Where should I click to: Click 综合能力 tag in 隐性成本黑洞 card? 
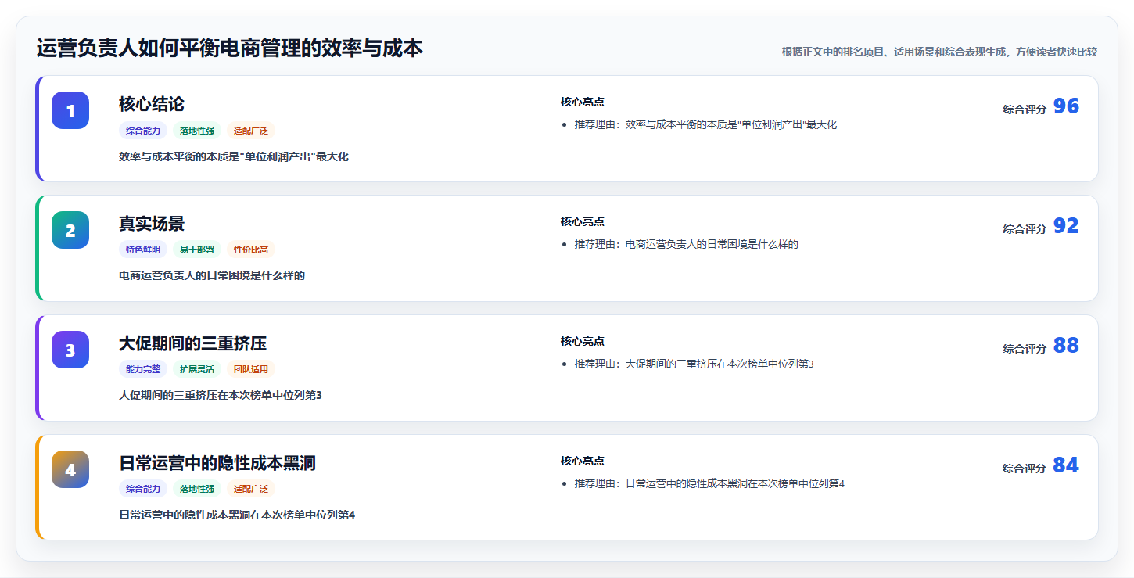click(x=143, y=489)
